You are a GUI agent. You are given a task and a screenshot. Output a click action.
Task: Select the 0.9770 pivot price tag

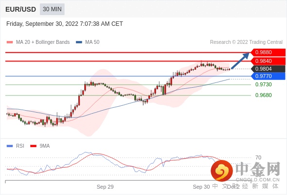pos(268,76)
